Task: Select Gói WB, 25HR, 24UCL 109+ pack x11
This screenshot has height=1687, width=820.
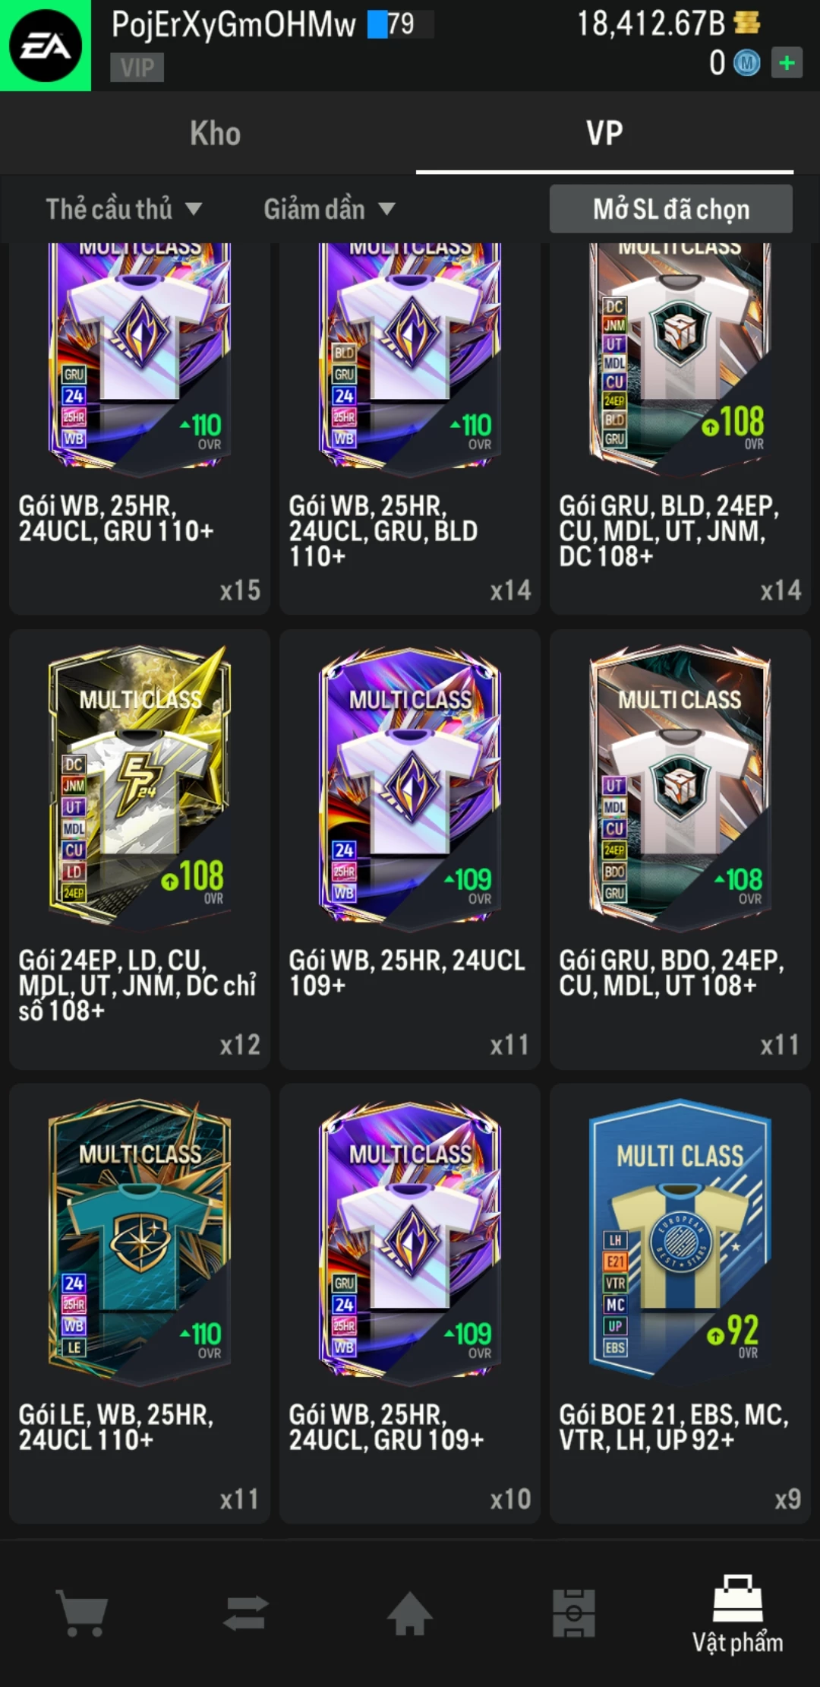Action: [410, 849]
